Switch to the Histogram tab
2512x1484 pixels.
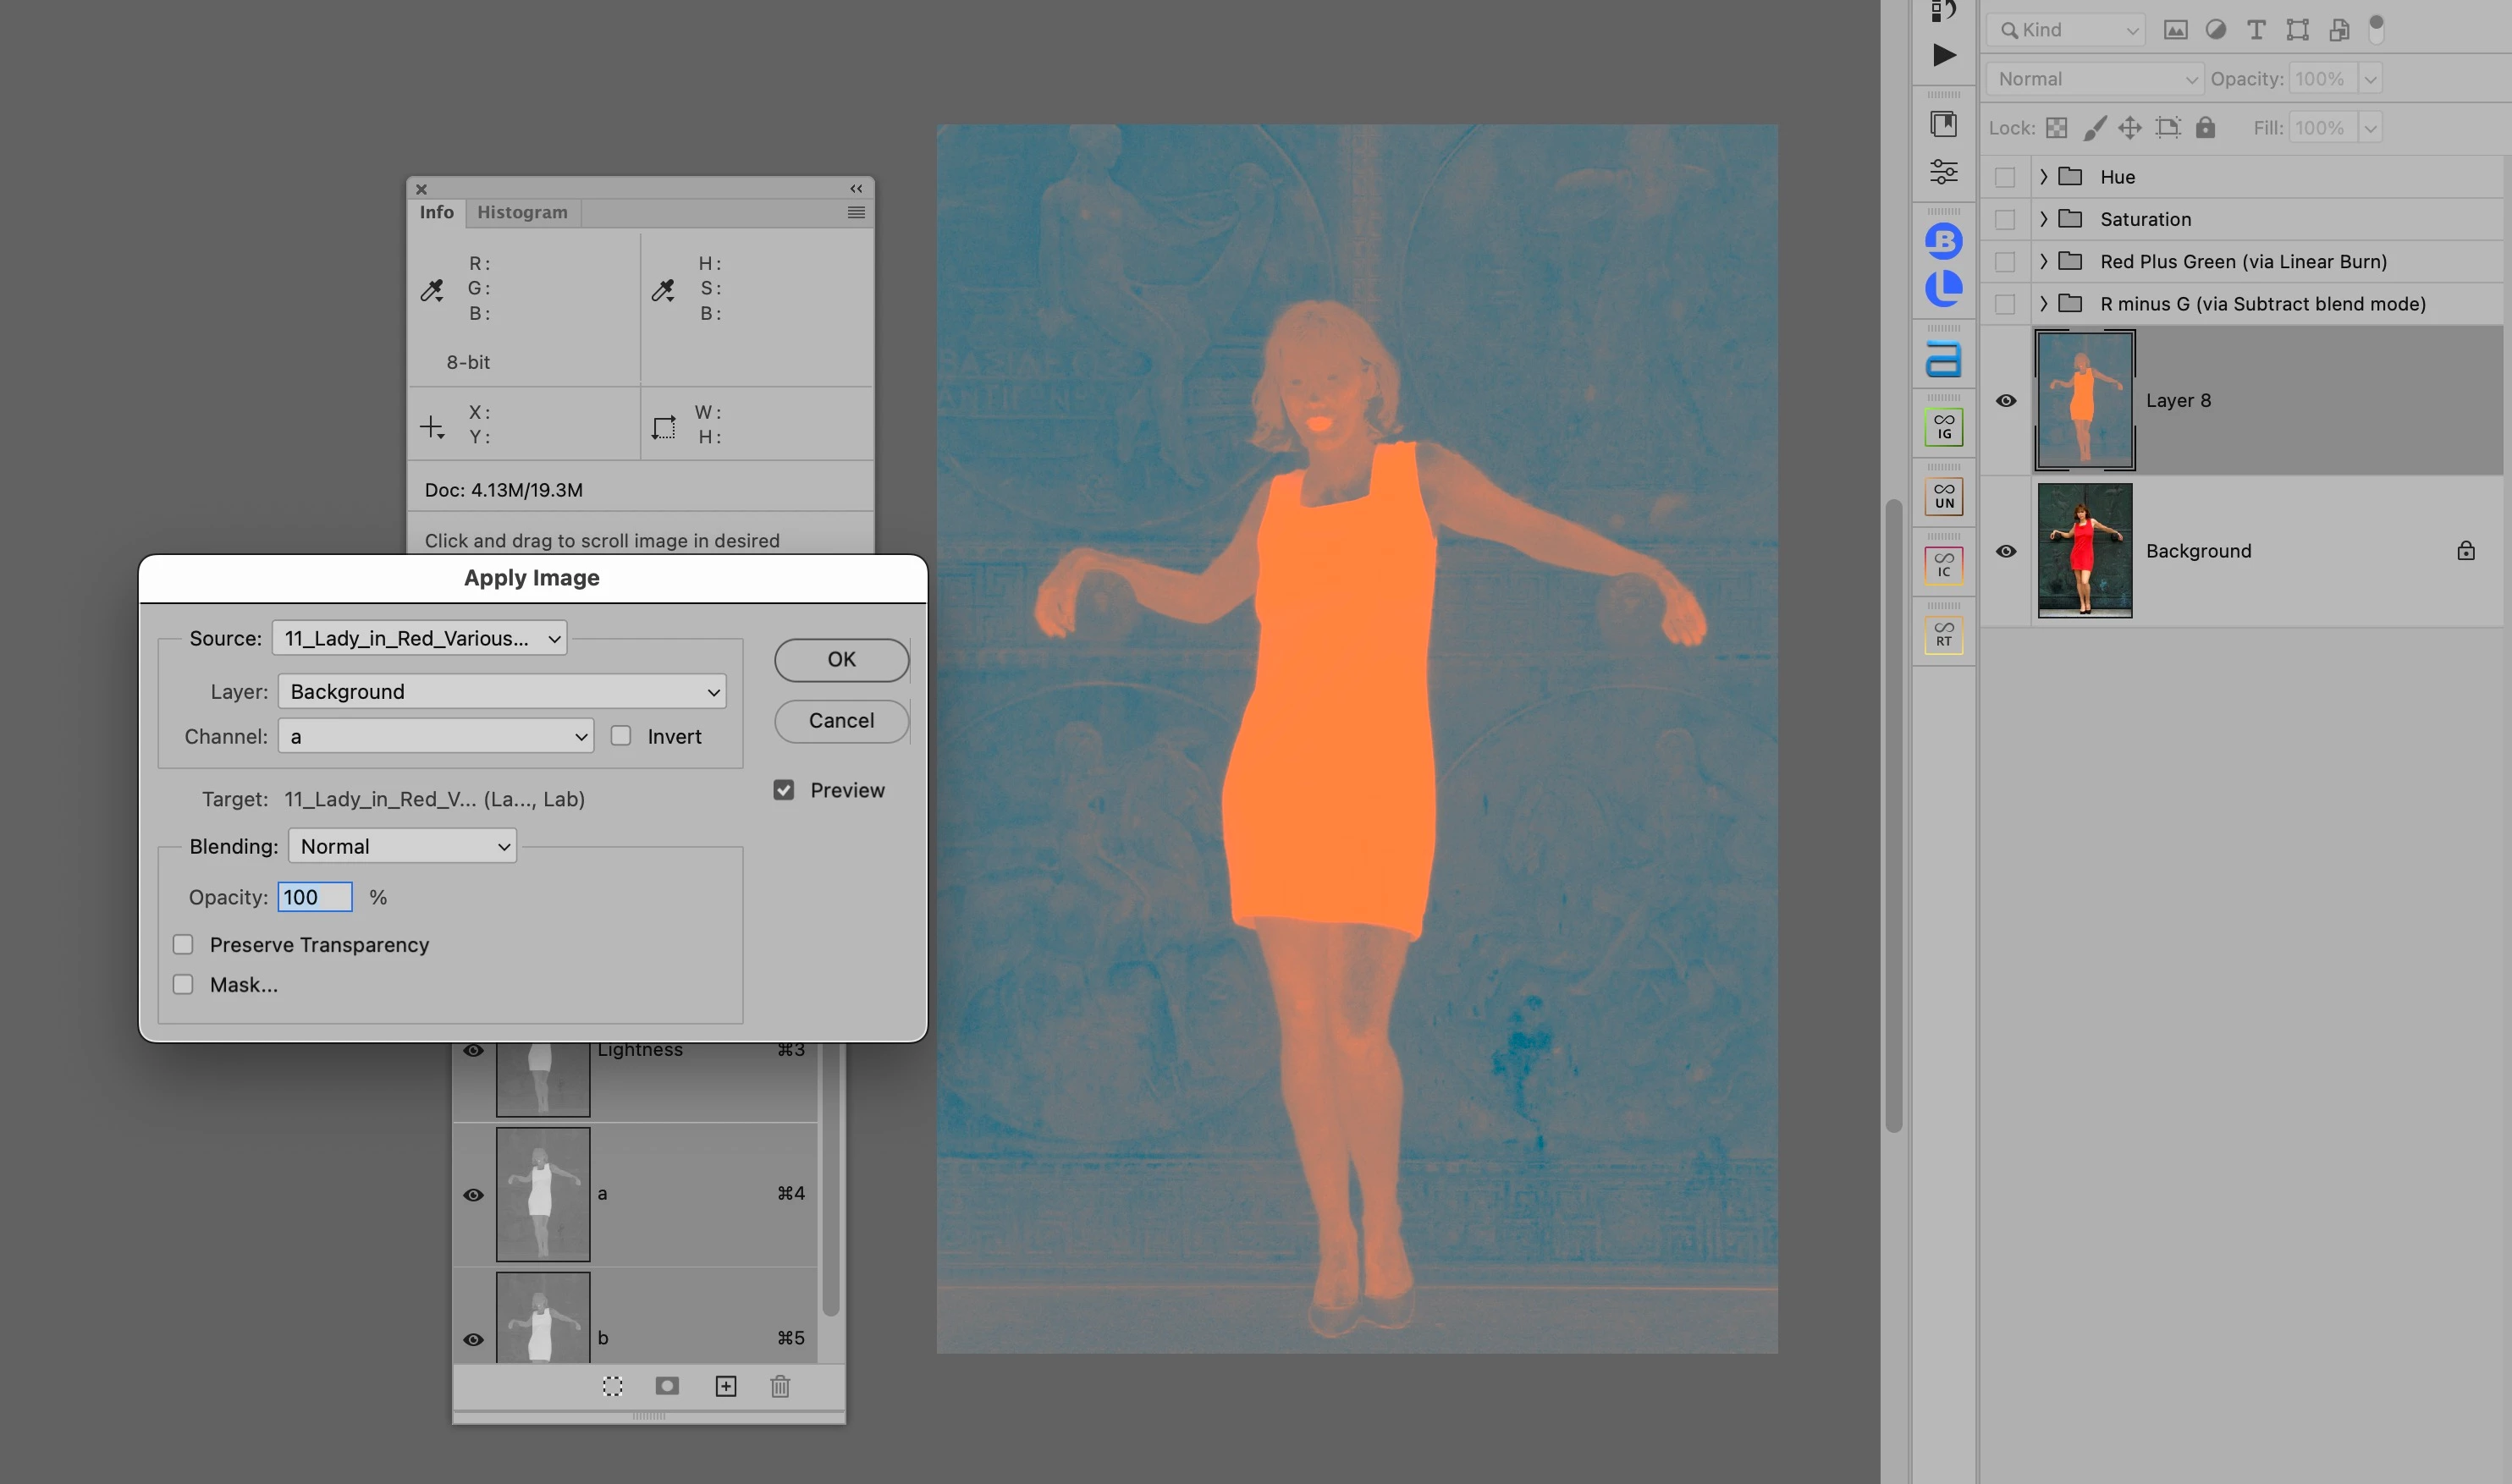pyautogui.click(x=521, y=212)
